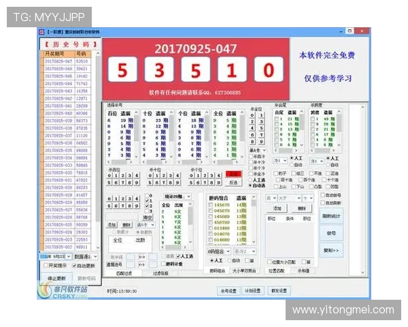
Task: Click the <-> swap button beside 遗漏选号
Action: [x=141, y=265]
